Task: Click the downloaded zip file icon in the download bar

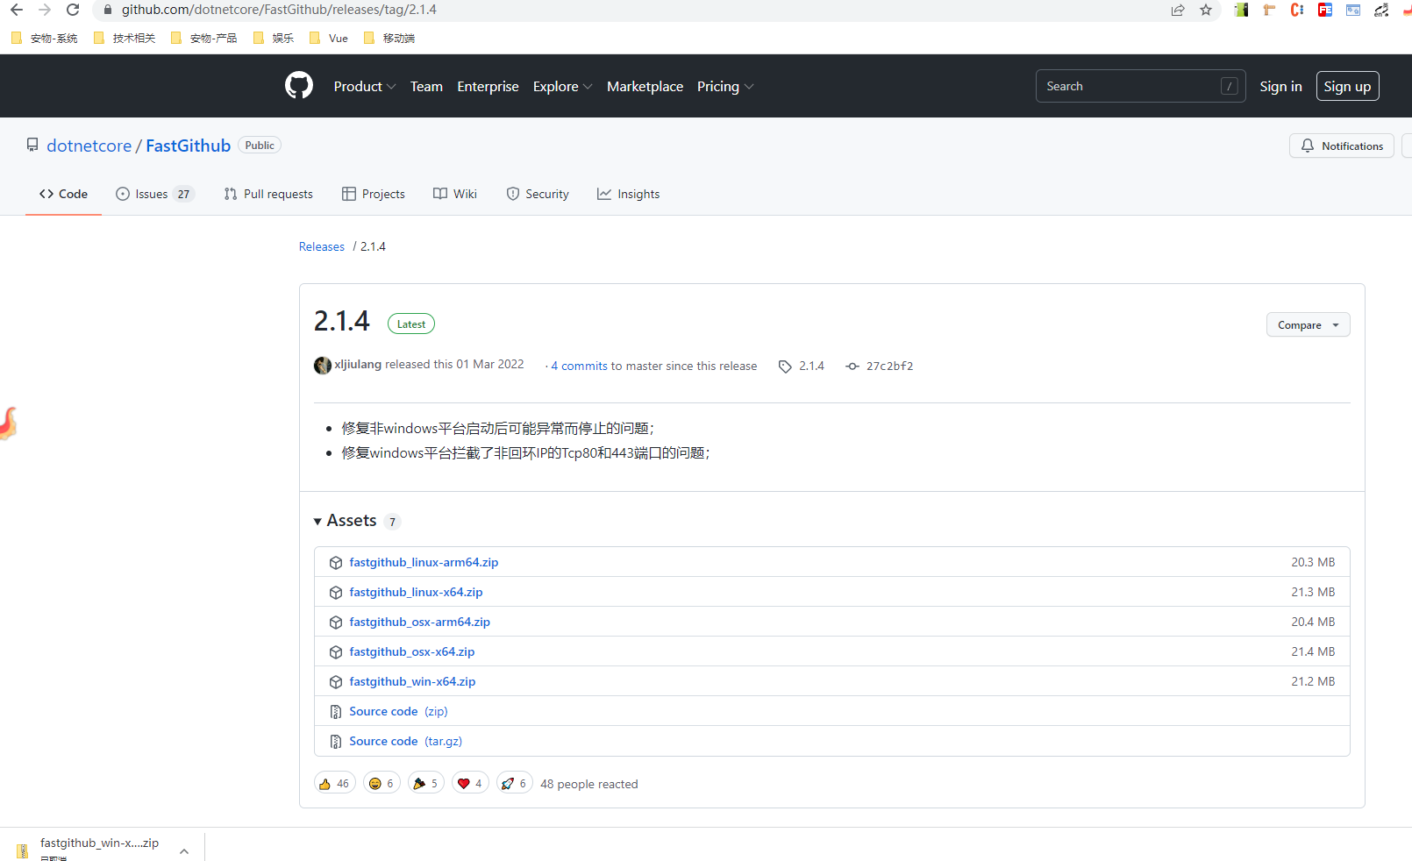Action: (23, 851)
